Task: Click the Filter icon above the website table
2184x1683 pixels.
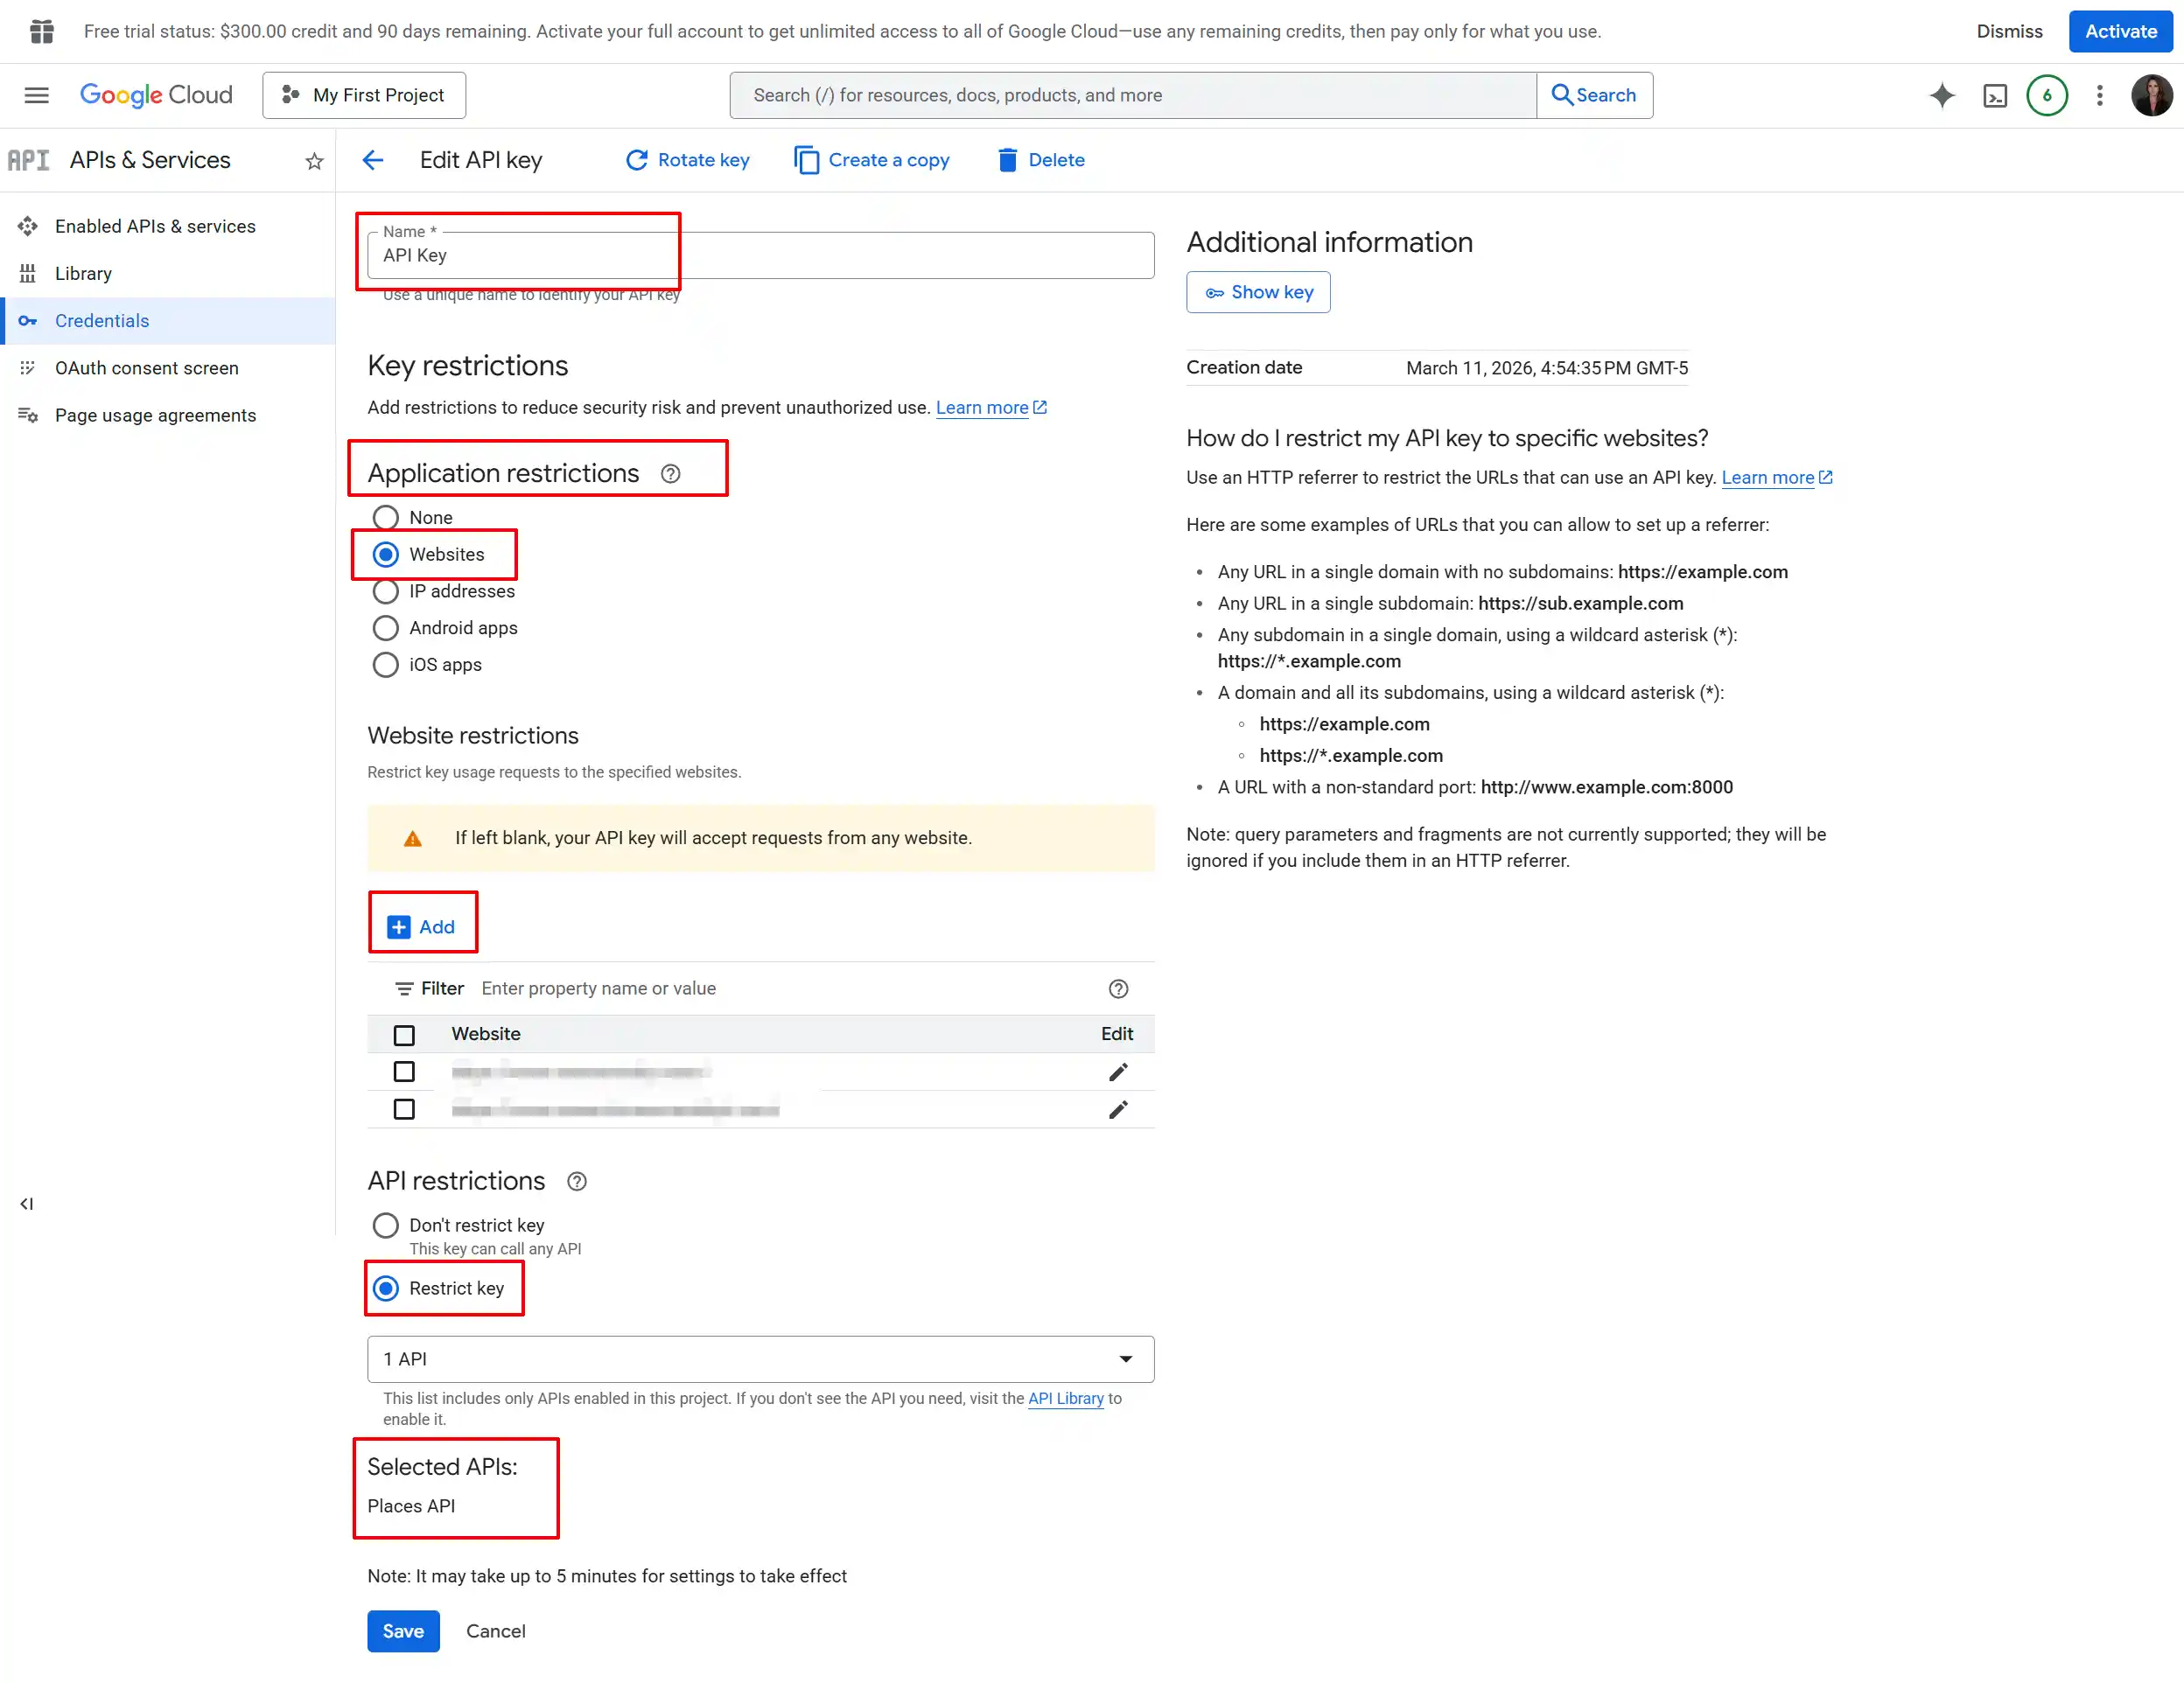Action: click(404, 988)
